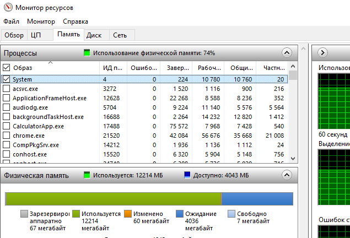Select the CalculatorApp.exe process name

coord(38,126)
